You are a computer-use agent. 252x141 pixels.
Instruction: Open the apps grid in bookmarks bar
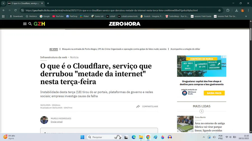click(3, 16)
